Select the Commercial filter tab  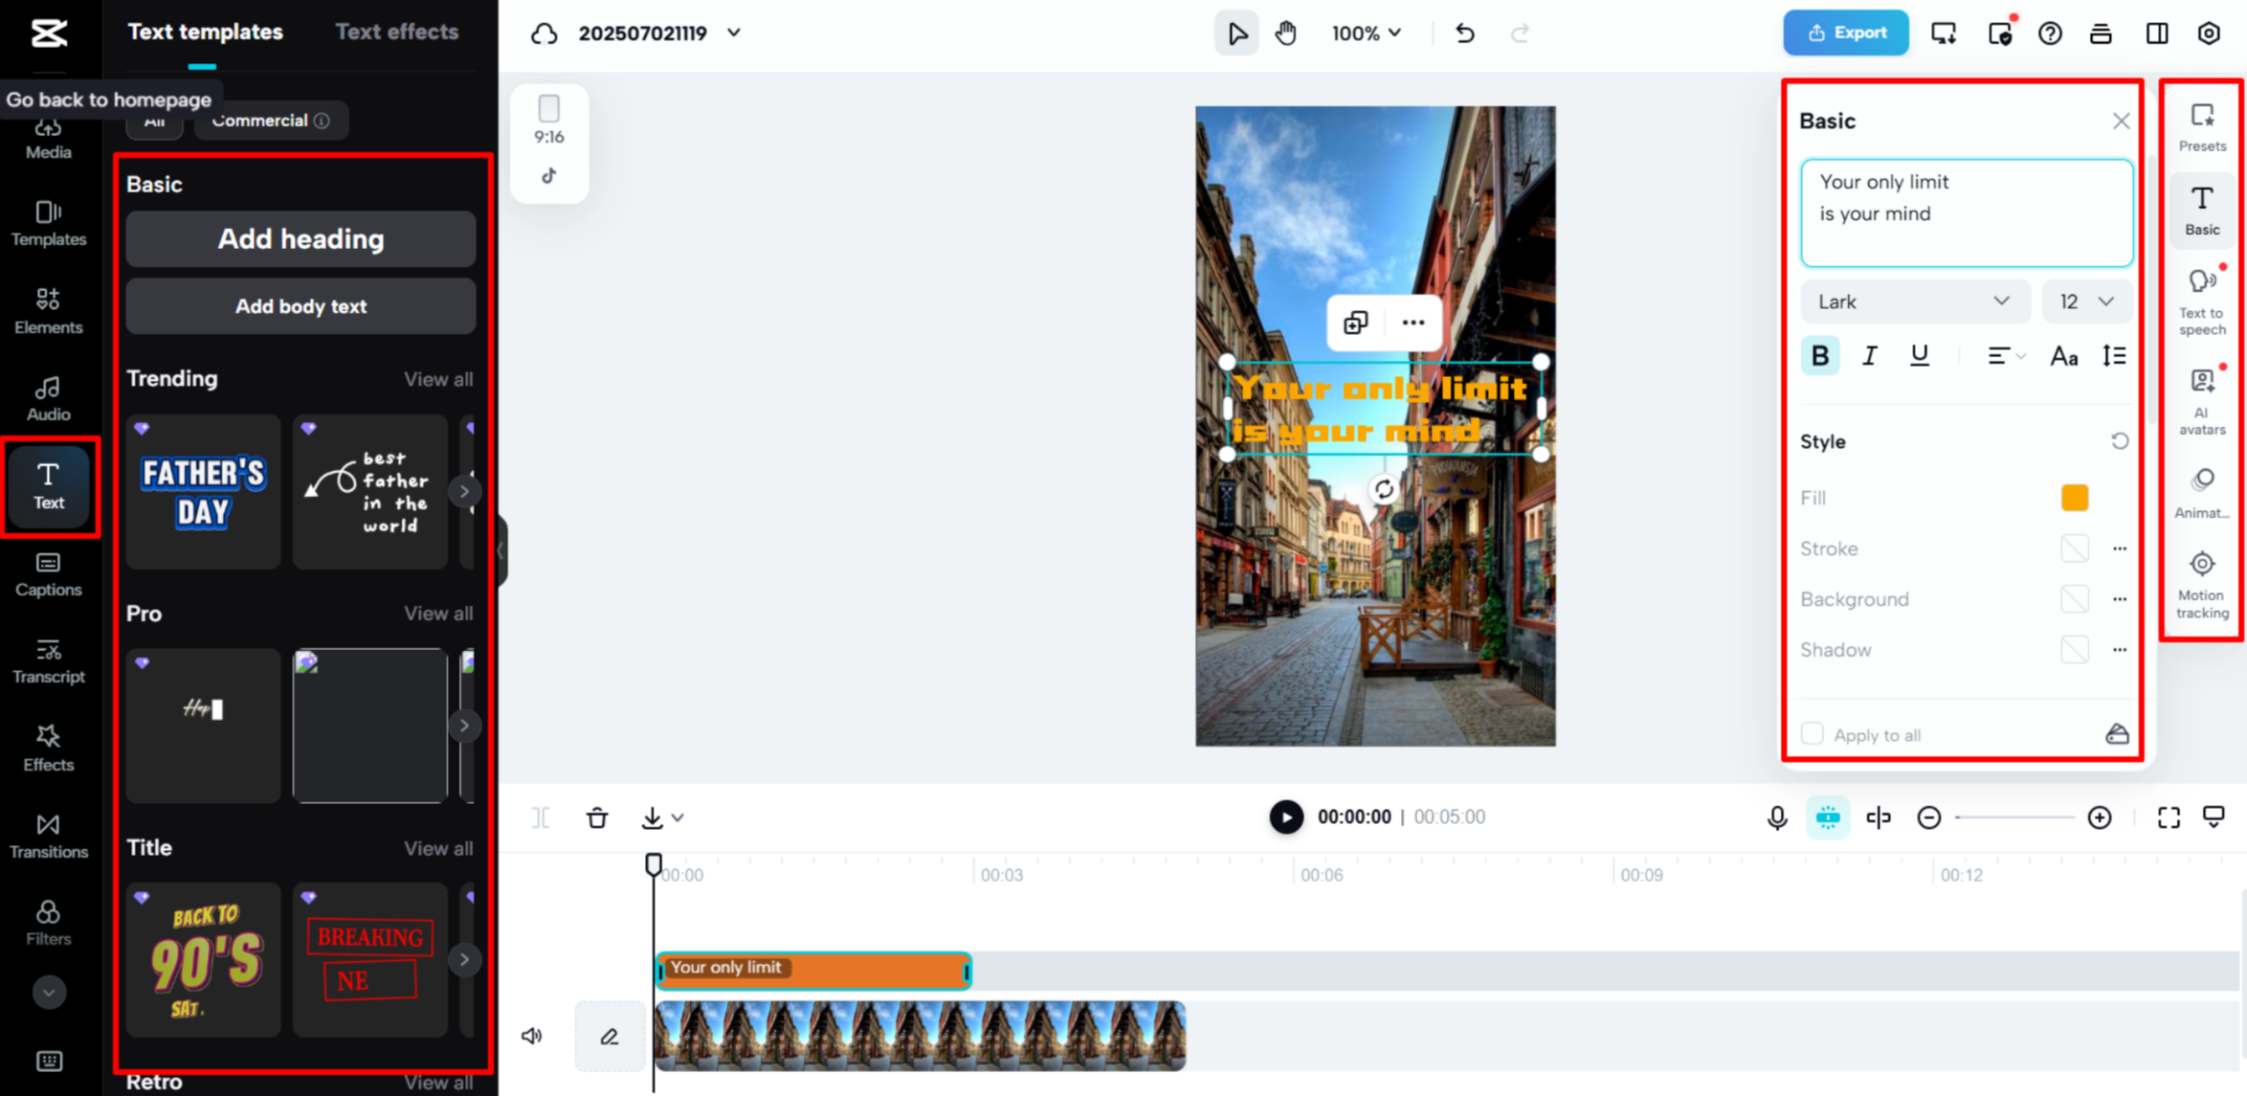tap(270, 121)
